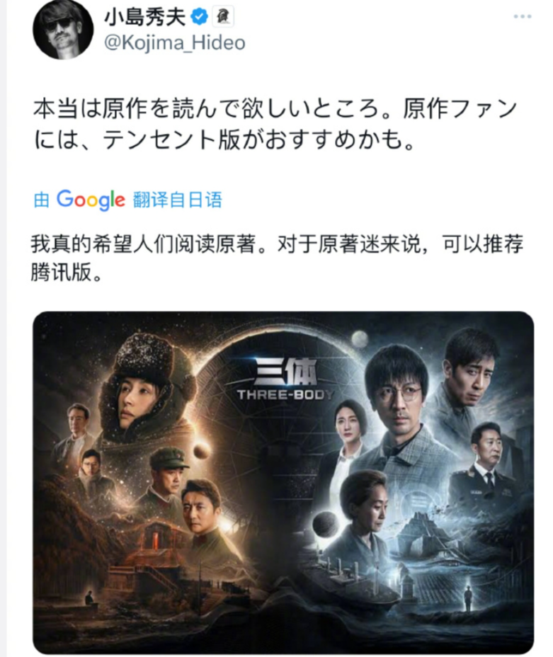Click the affiliation badge beside the verified mark
Image resolution: width=553 pixels, height=657 pixels.
click(x=223, y=17)
